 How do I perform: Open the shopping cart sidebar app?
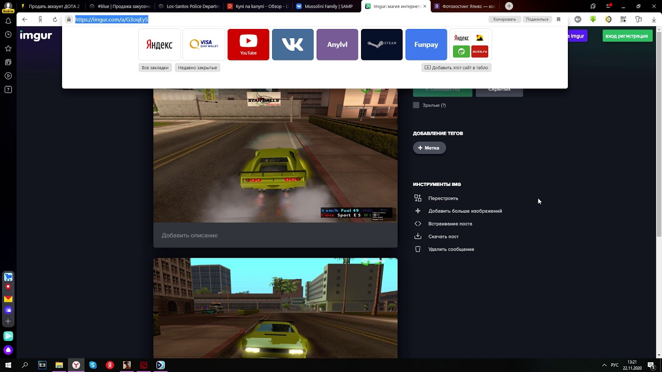(8, 277)
